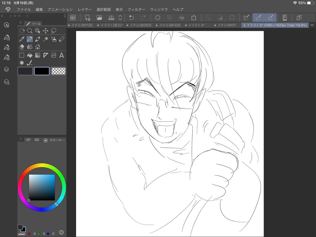Select the Text tool
The height and width of the screenshot is (237, 316).
62,55
